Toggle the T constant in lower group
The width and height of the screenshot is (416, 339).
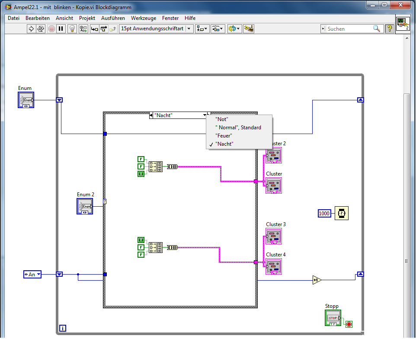(x=141, y=240)
